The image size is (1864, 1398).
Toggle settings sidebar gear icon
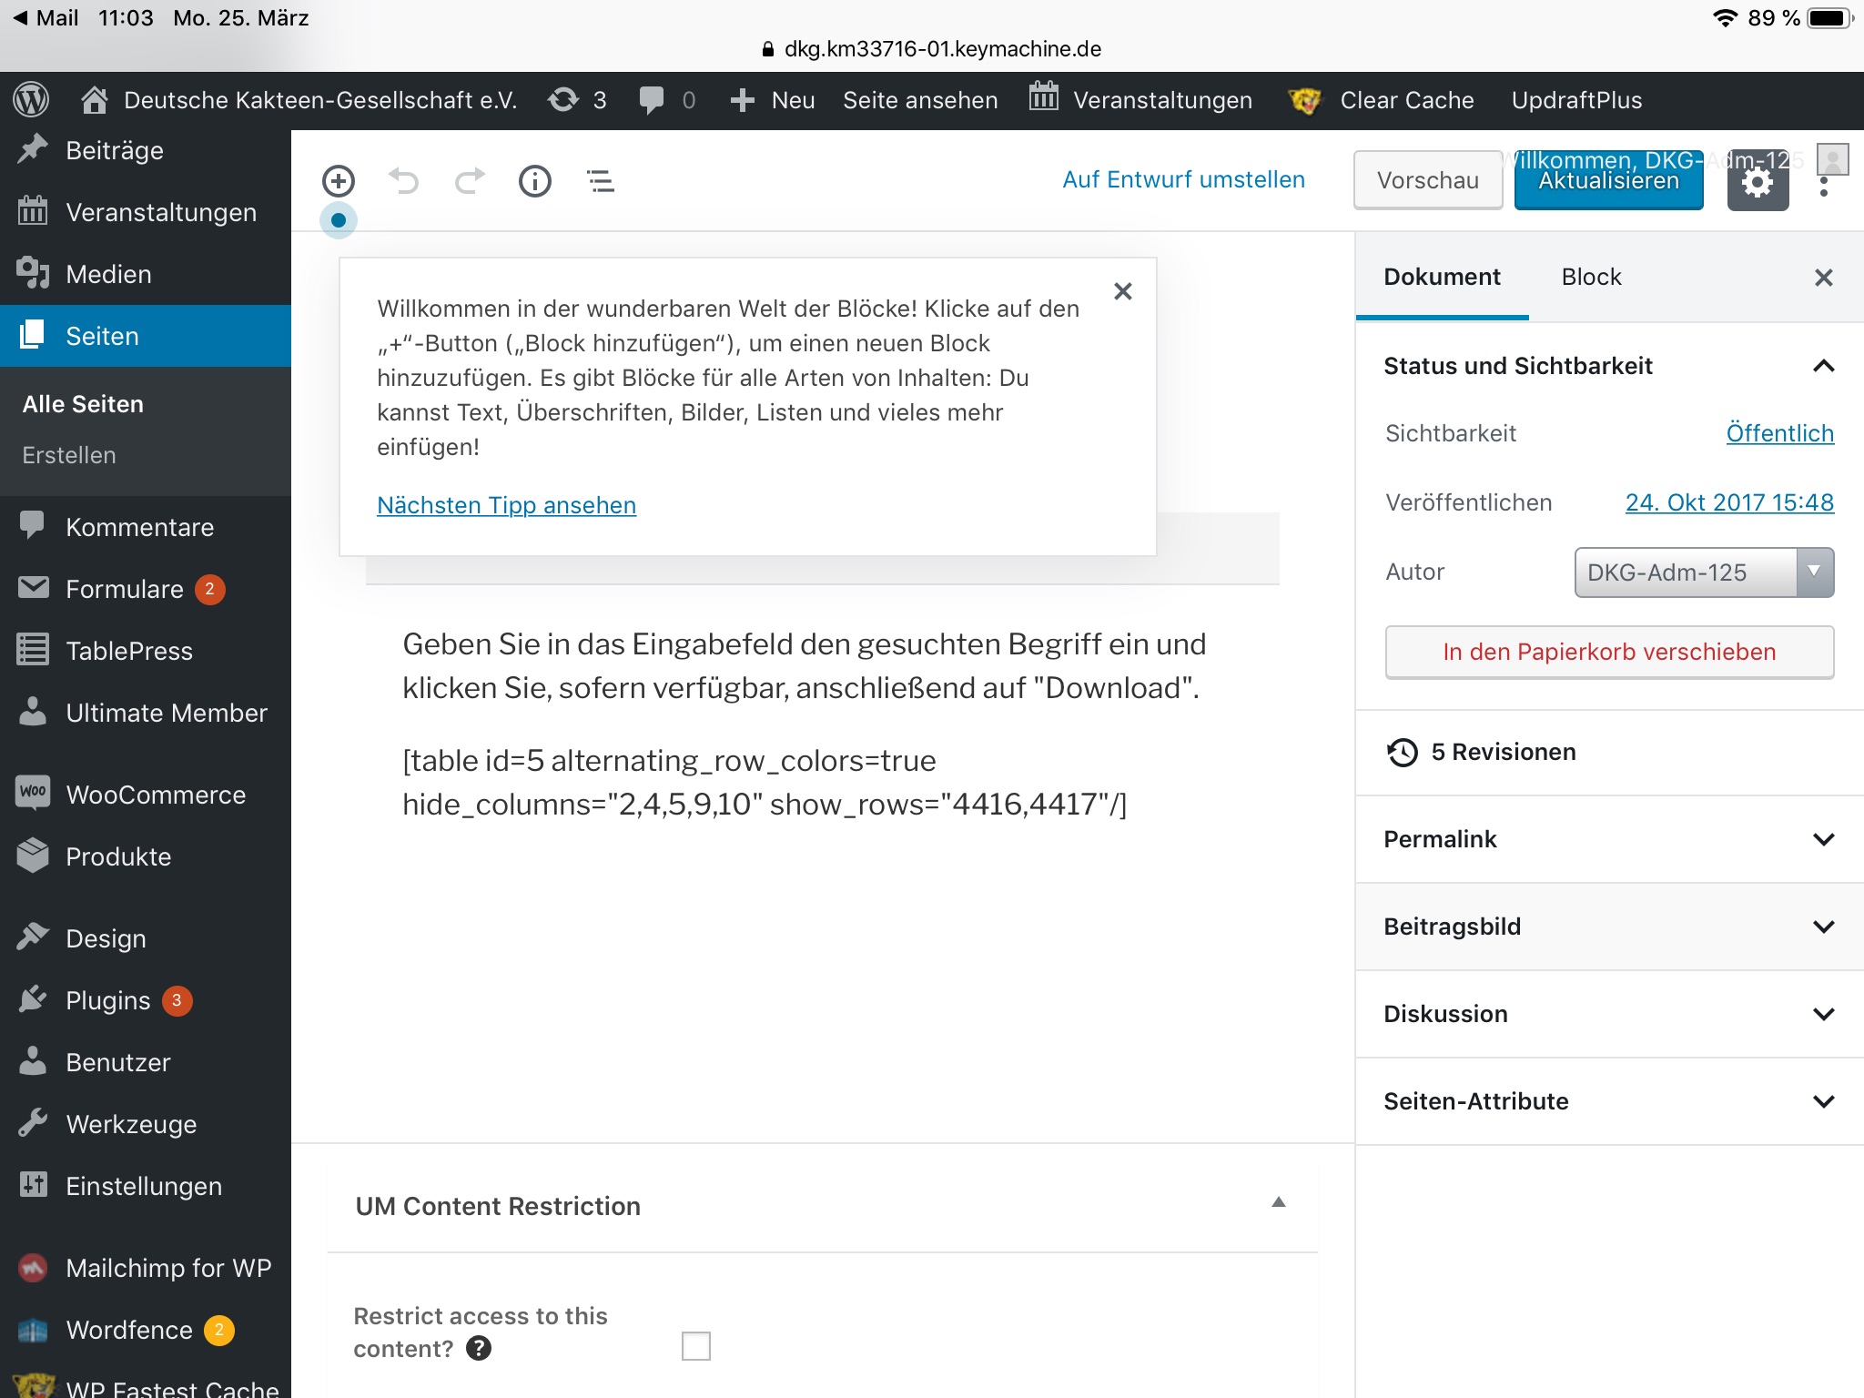[x=1758, y=183]
